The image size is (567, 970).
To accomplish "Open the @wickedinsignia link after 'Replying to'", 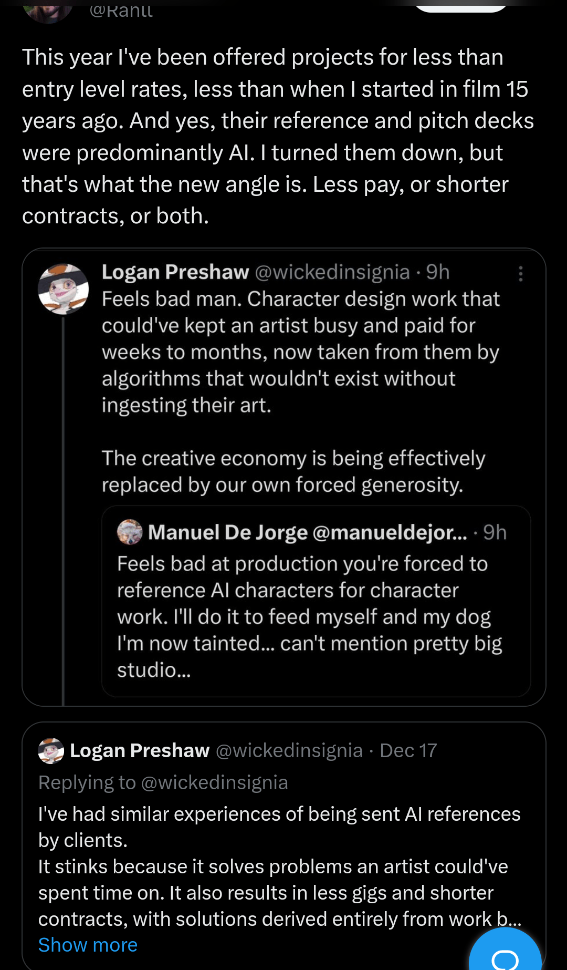I will pyautogui.click(x=214, y=782).
